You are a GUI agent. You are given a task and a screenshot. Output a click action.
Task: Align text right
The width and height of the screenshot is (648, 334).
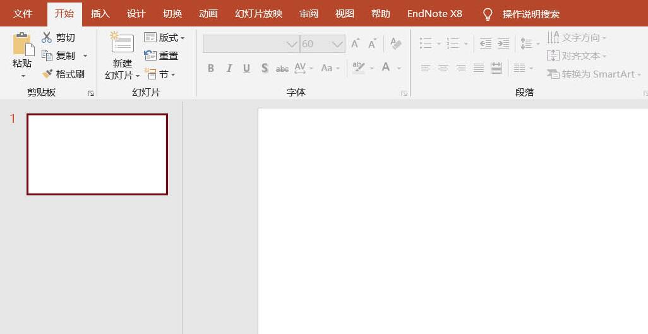click(x=461, y=68)
